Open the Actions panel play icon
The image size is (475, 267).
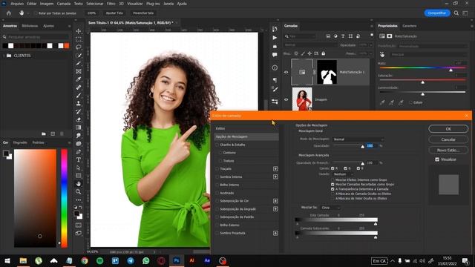coord(275,38)
